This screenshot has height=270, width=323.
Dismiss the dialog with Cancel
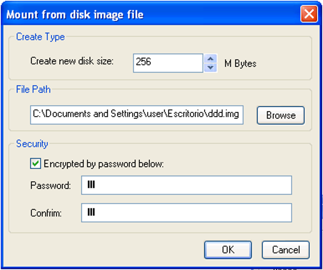(x=286, y=250)
